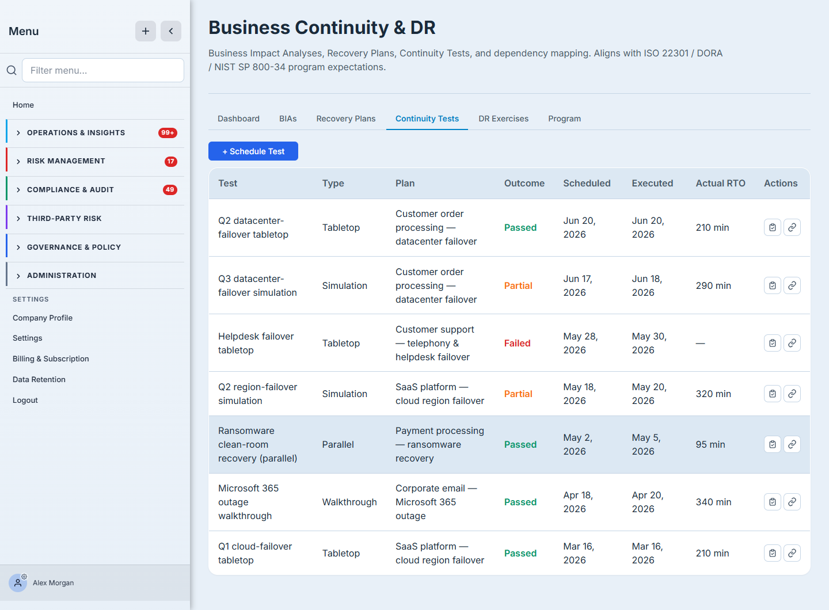Click link icon for Helpdesk failover tabletop
The width and height of the screenshot is (829, 610).
tap(792, 343)
